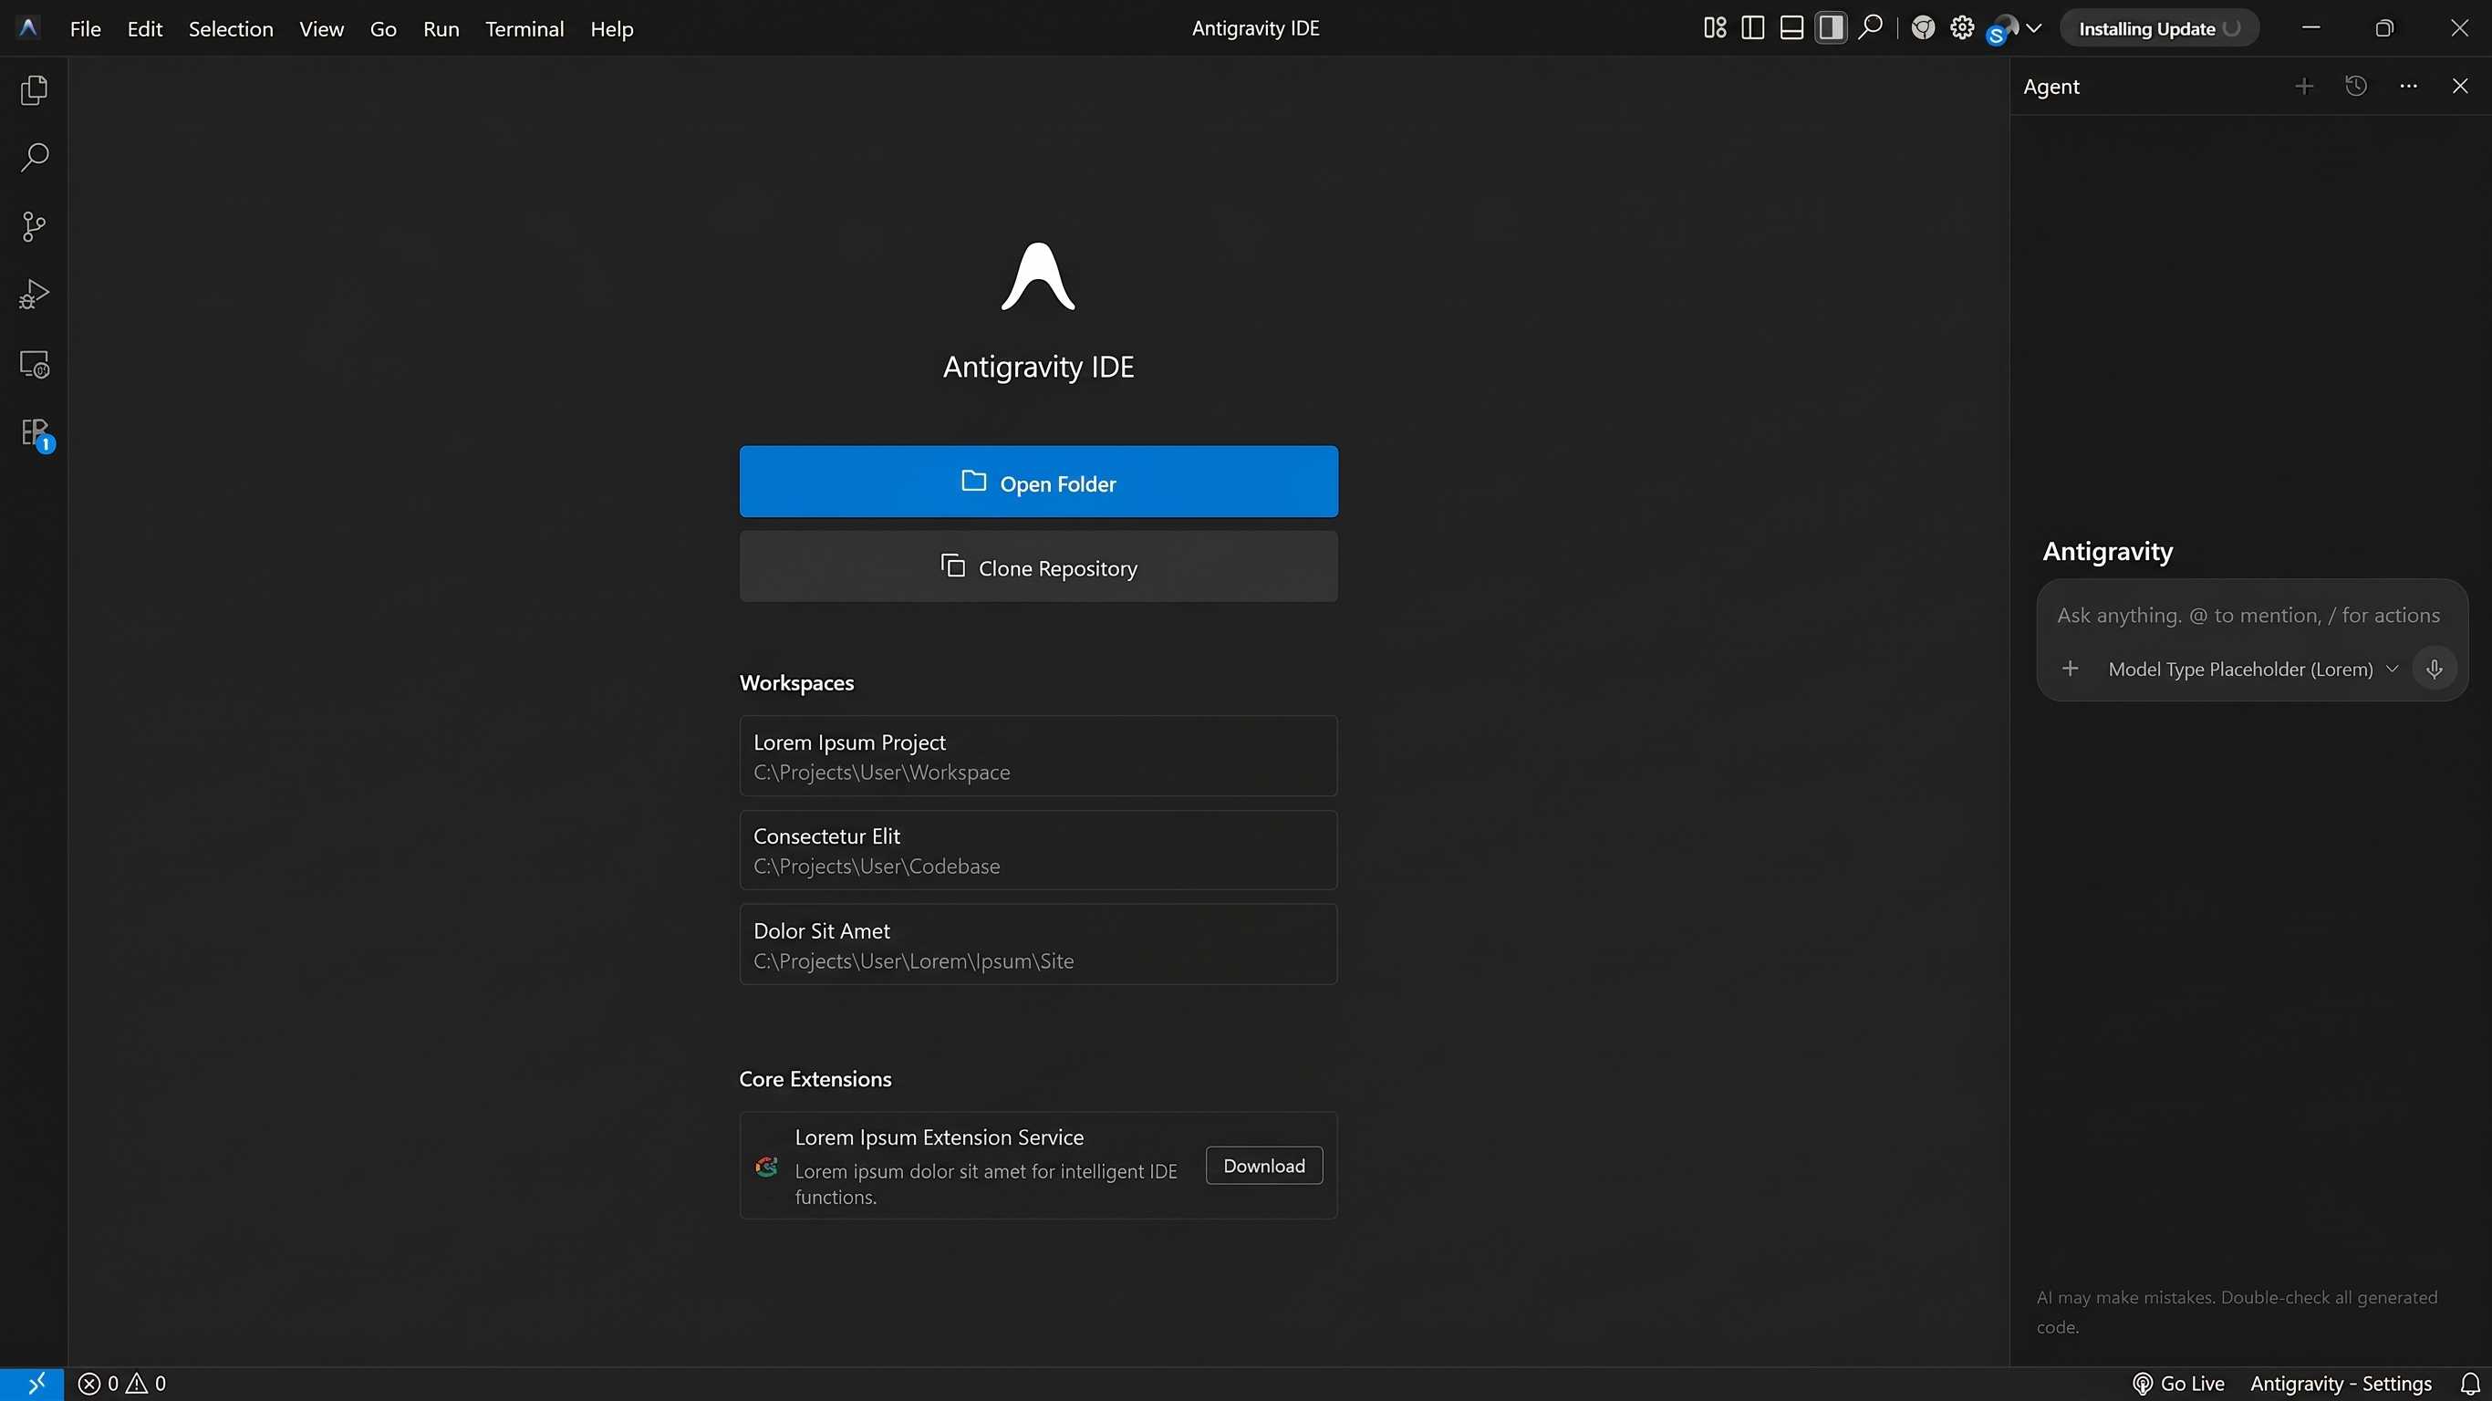Add context with plus in chat box

(x=2071, y=669)
